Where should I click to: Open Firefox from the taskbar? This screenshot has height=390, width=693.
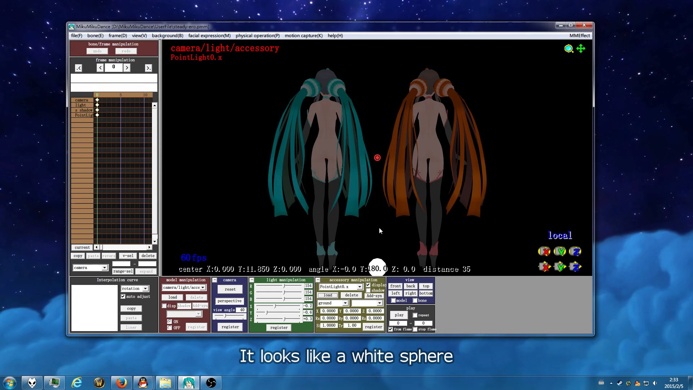(x=121, y=383)
